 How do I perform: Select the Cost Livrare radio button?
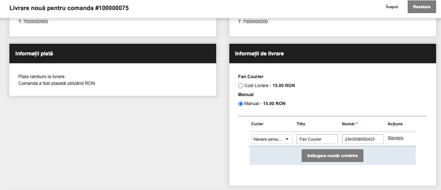[241, 86]
